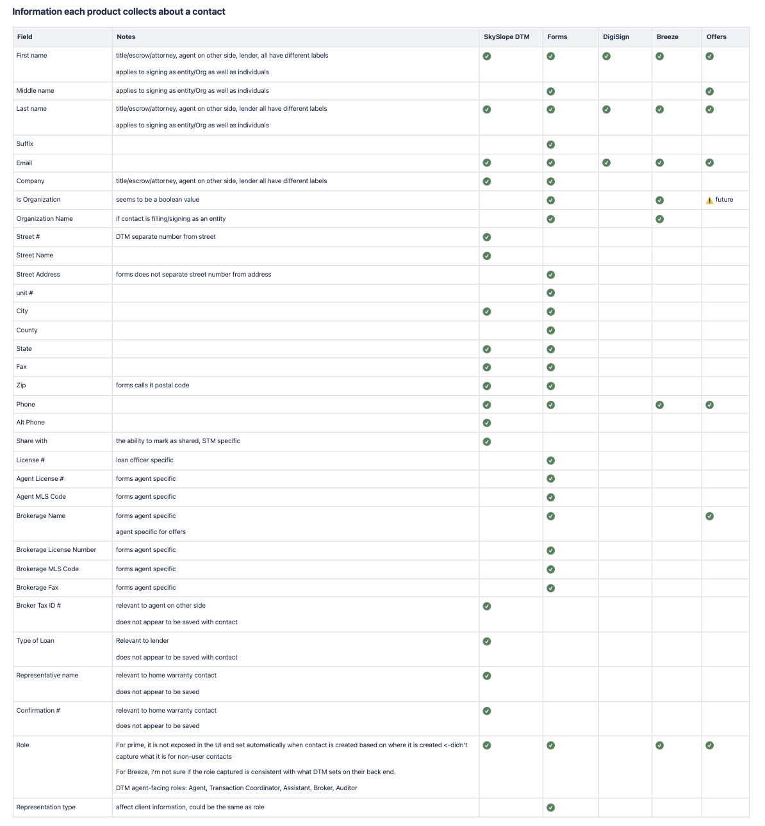The height and width of the screenshot is (826, 765).
Task: Click the Middle name checkmark under Offers
Action: [709, 92]
